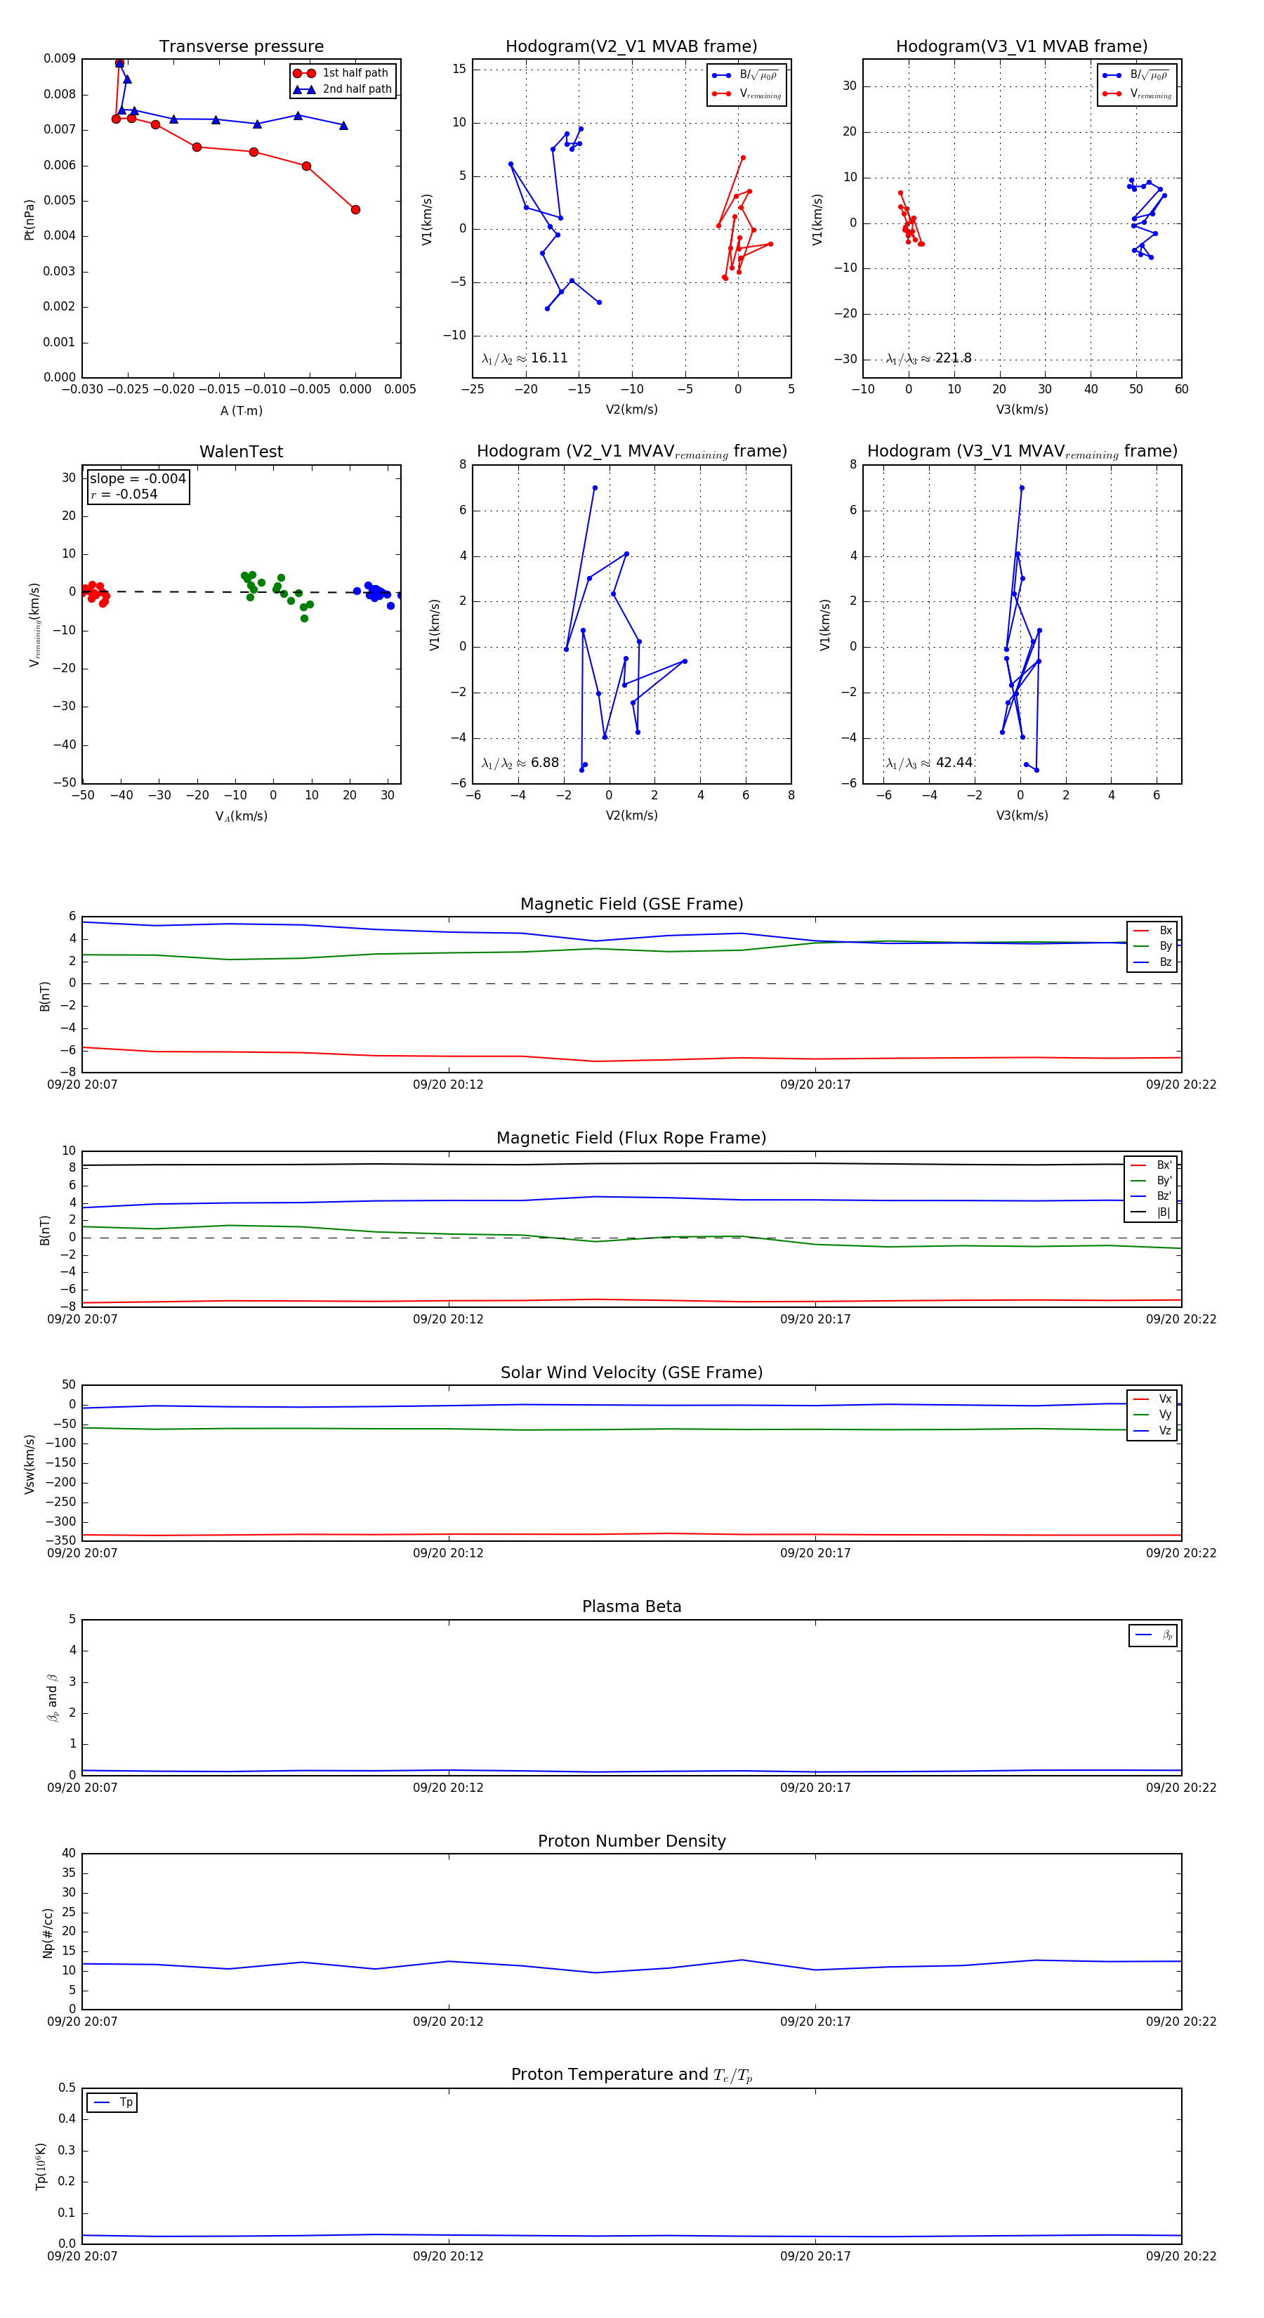Click the "Magnetic Field (GSE Frame)" title
This screenshot has width=1264, height=2318.
pos(631,903)
